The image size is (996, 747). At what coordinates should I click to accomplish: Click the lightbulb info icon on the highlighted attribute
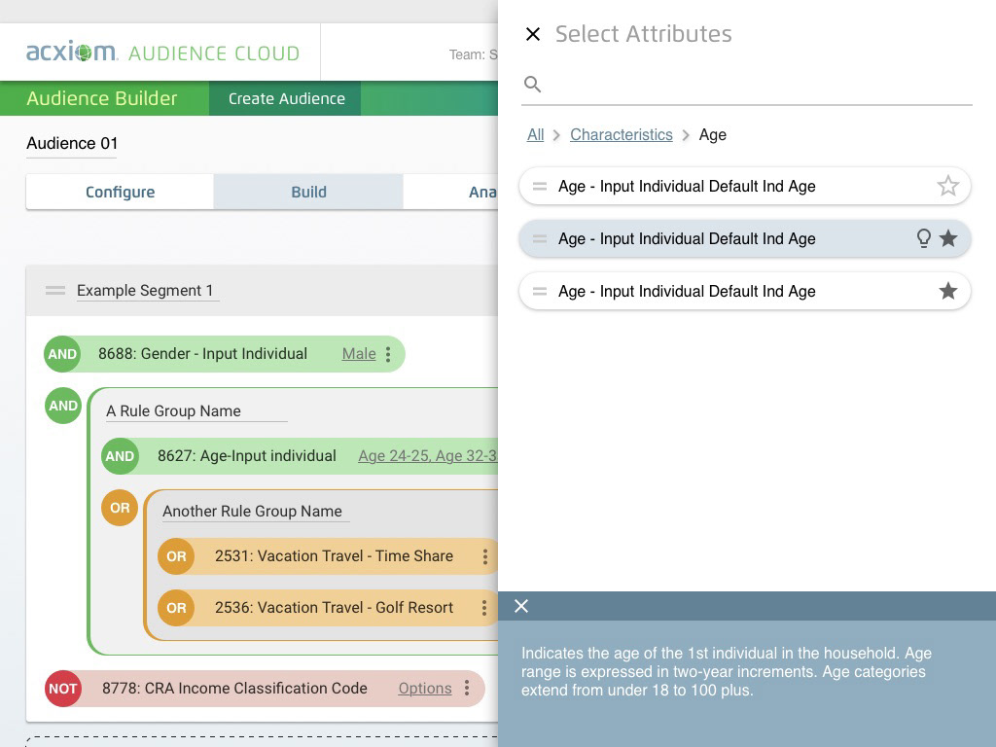point(924,238)
